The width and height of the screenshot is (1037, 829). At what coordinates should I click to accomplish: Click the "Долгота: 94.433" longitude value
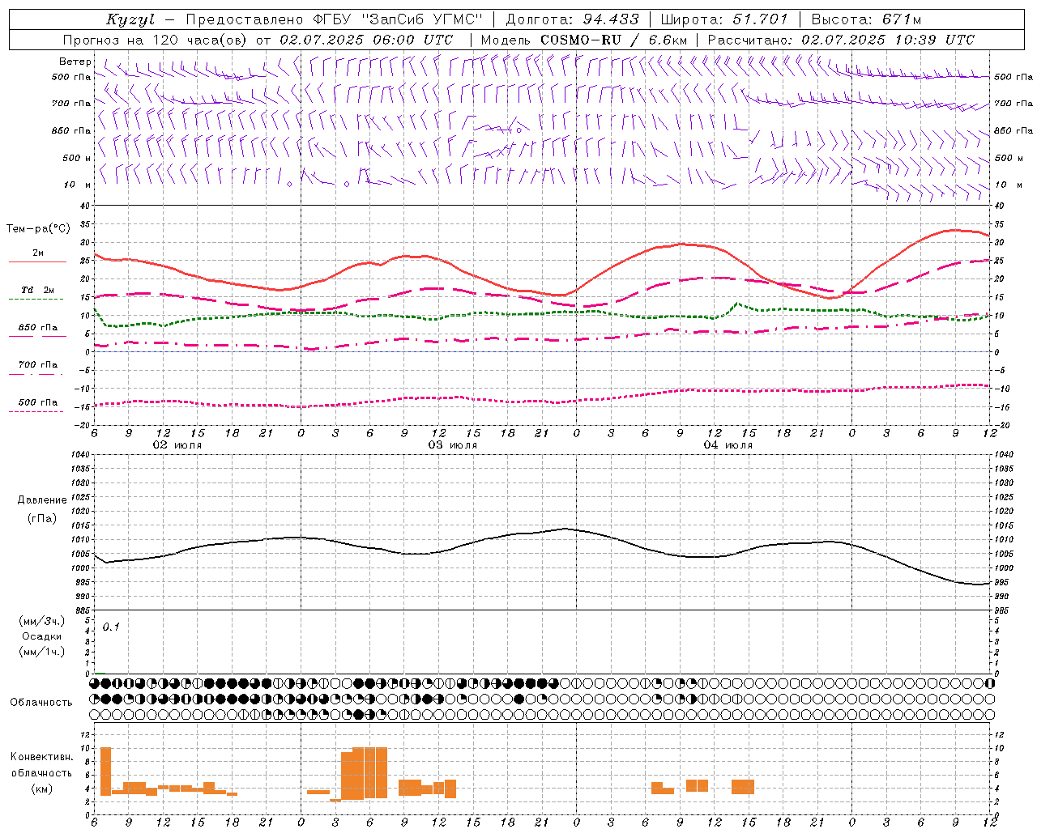[x=572, y=19]
